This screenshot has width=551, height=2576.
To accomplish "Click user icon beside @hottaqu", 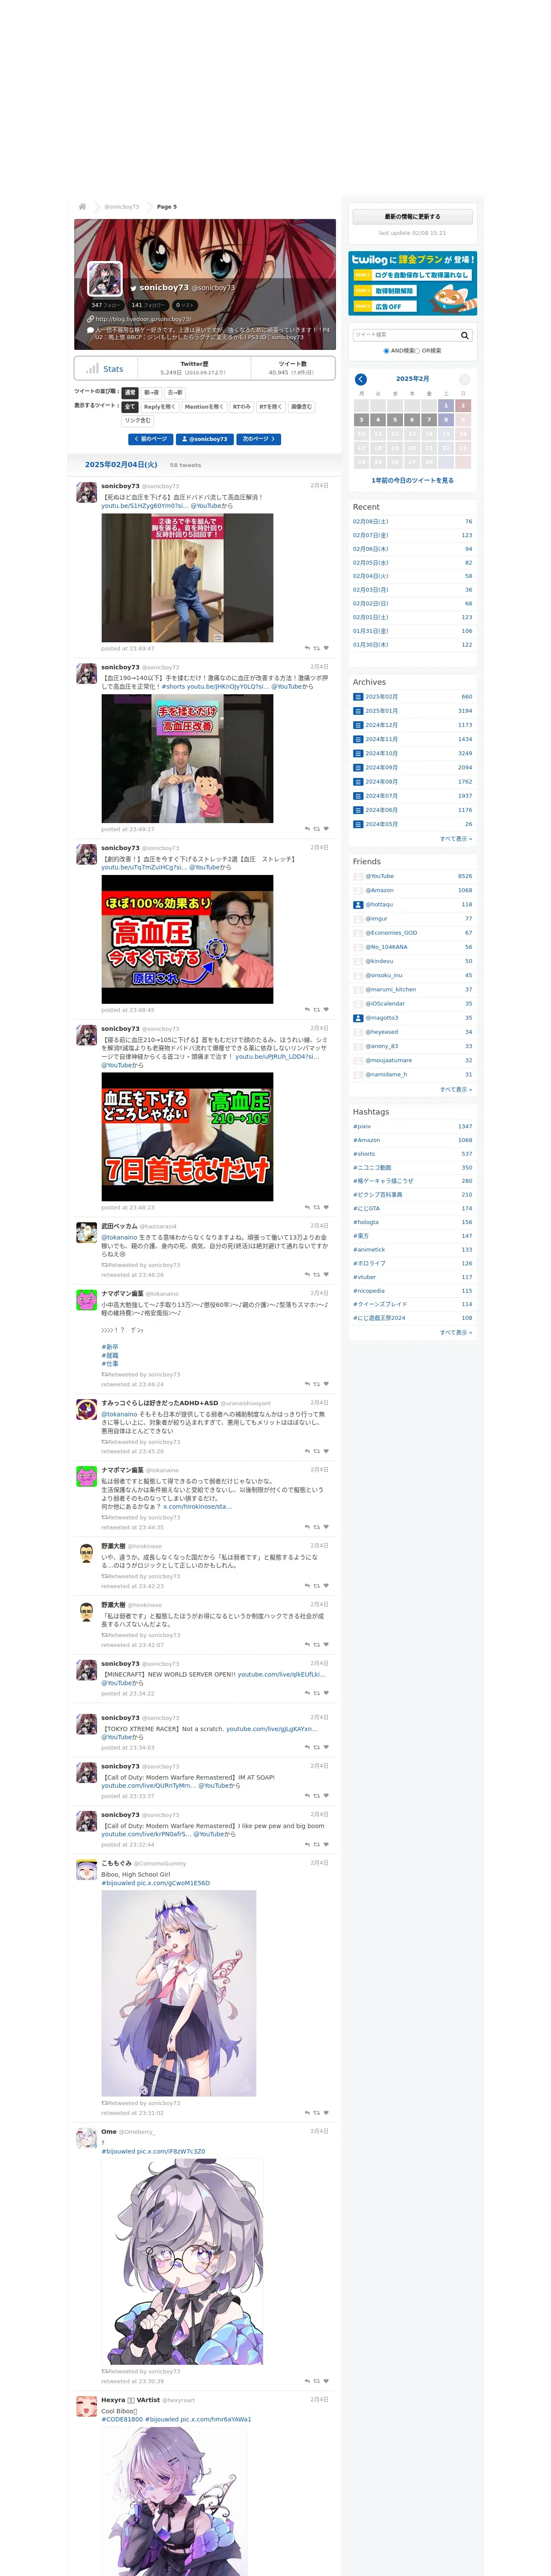I will coord(358,904).
